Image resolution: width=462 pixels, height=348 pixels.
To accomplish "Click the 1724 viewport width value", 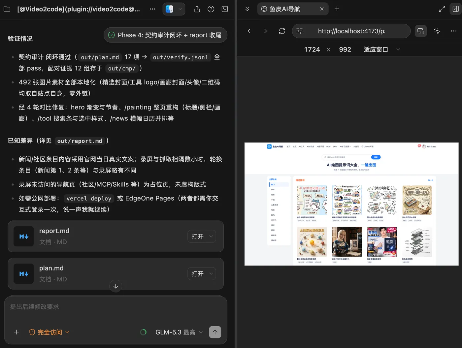I will pos(312,49).
